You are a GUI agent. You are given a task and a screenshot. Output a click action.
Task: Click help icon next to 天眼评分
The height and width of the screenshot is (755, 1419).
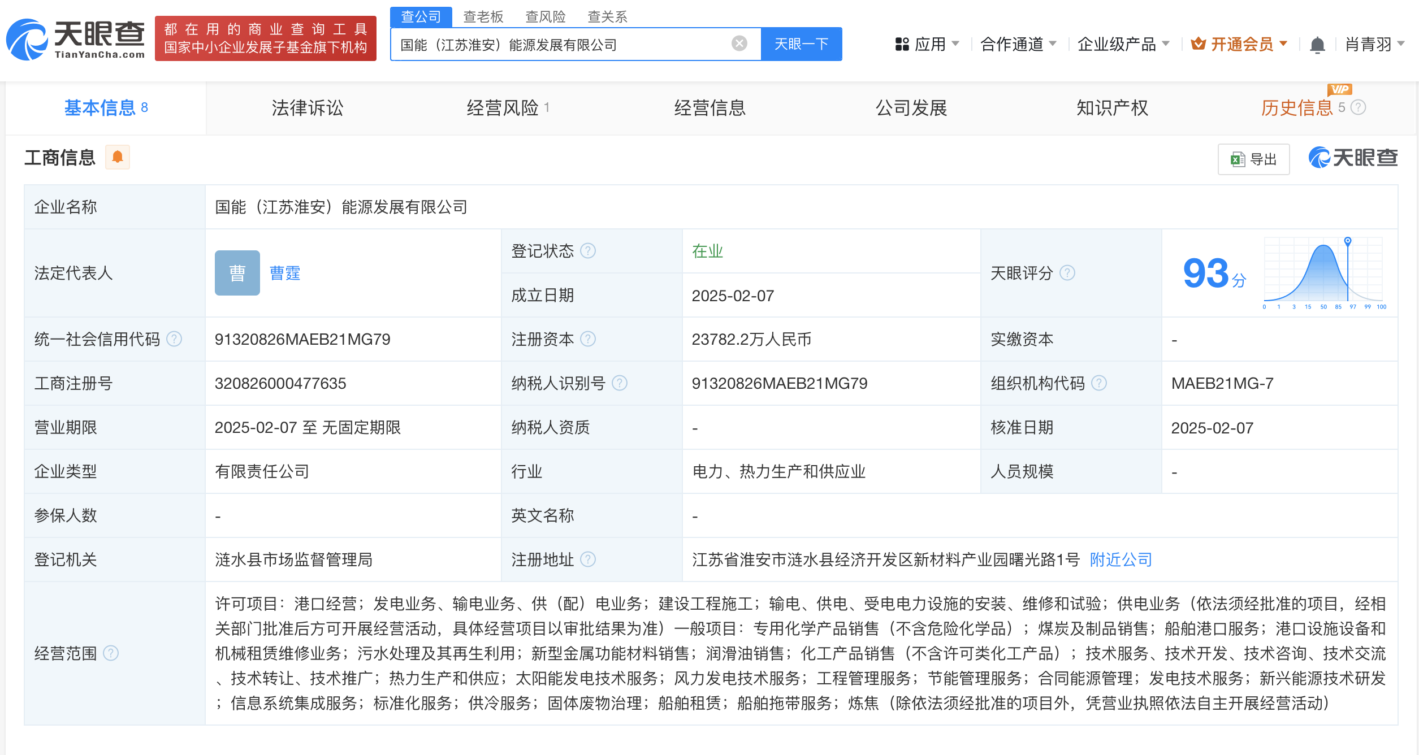(1067, 273)
